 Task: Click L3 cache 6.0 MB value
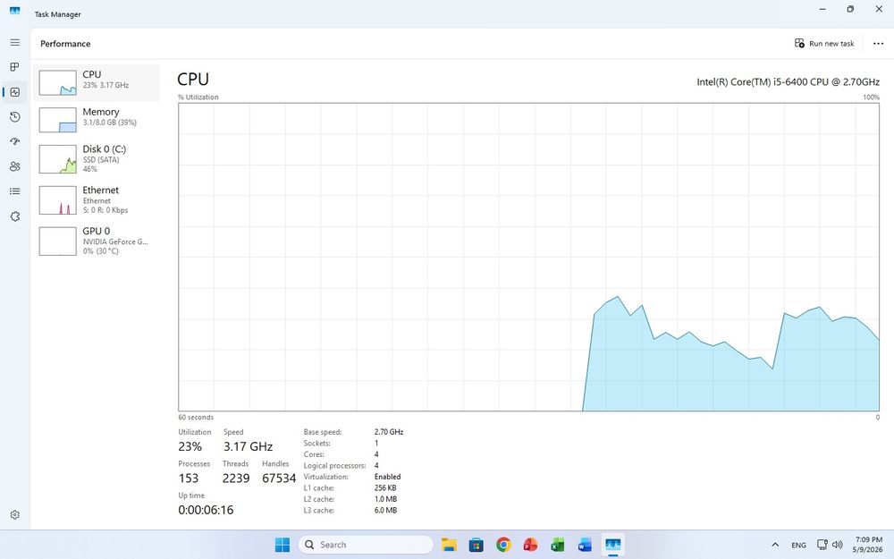385,511
